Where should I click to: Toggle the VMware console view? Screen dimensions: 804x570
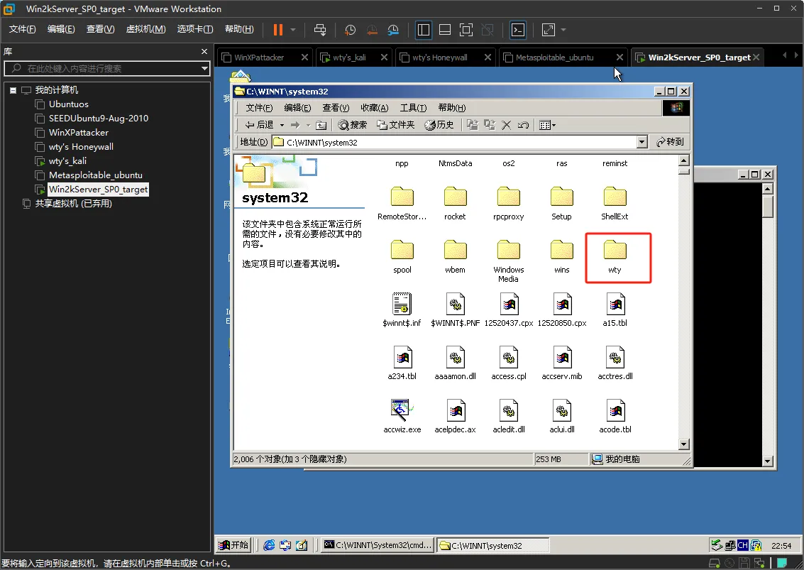[x=518, y=30]
